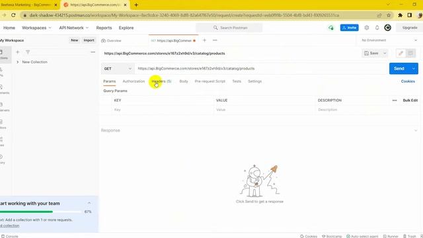Open params table column options ellipsis

(x=395, y=100)
